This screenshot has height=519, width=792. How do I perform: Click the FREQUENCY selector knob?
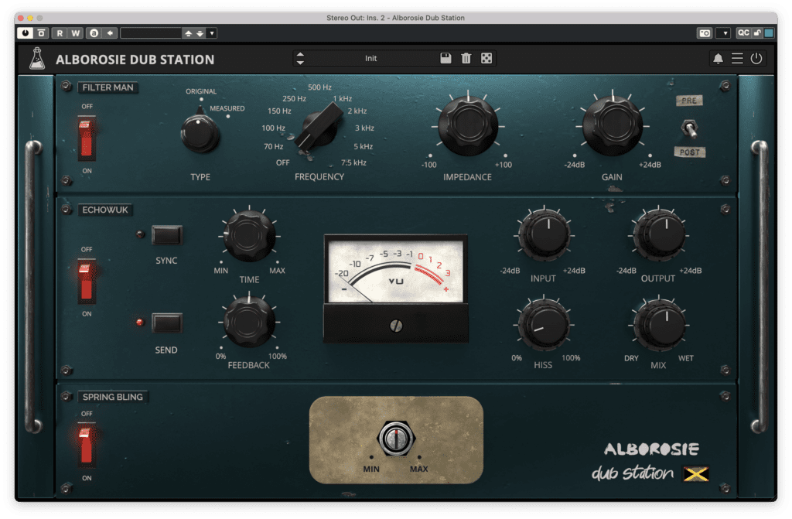(319, 126)
